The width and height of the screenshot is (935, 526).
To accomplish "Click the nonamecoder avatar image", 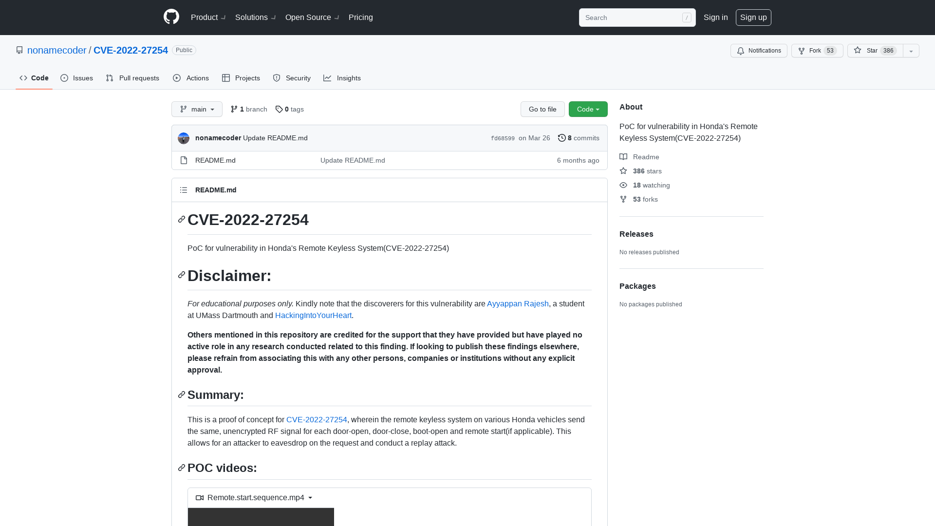I will pos(184,138).
